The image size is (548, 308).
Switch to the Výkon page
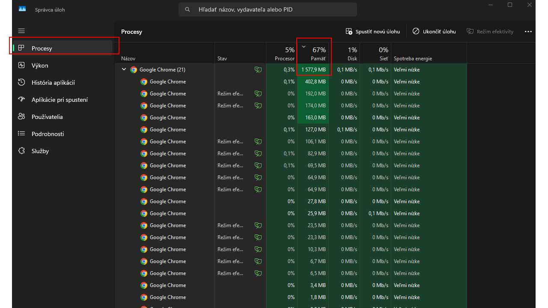63,65
